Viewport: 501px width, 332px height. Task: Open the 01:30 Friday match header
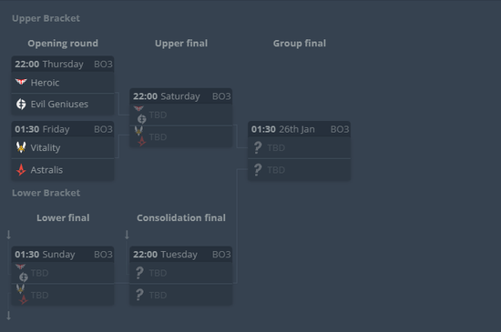click(63, 129)
